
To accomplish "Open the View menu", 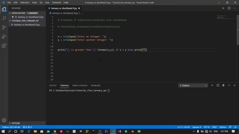I will coord(34,3).
